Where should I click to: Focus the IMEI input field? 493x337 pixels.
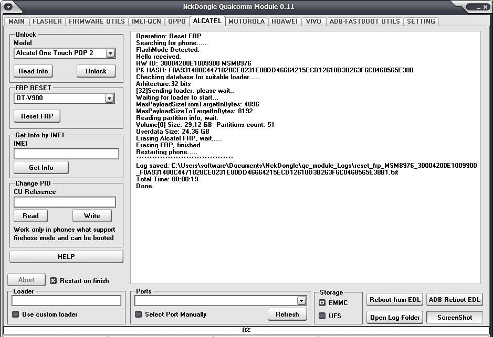tap(66, 154)
